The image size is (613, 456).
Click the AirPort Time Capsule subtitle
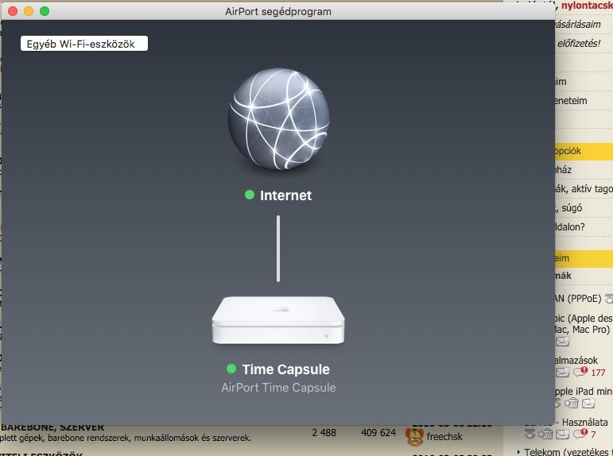click(278, 388)
